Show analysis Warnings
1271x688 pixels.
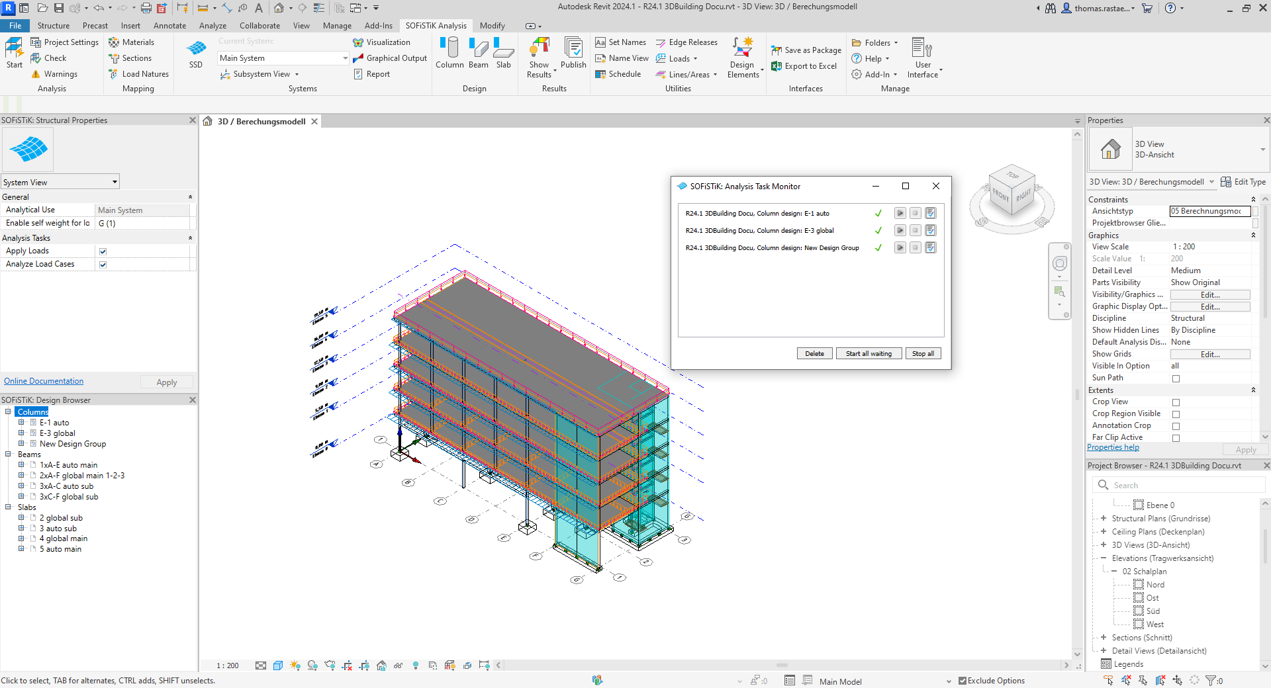click(54, 74)
